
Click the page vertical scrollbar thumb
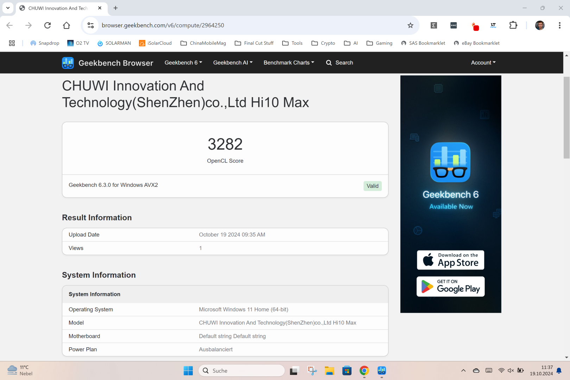[566, 117]
